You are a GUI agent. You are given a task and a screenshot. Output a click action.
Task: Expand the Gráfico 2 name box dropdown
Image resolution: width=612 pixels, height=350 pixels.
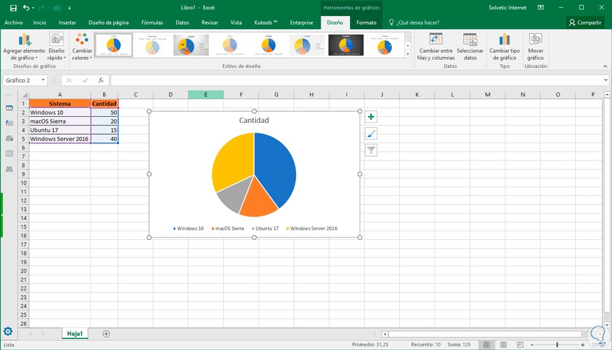pyautogui.click(x=43, y=80)
